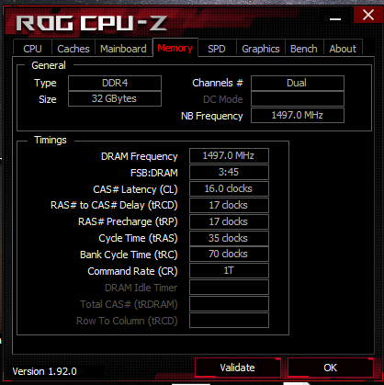Screen dimensions: 384x385
Task: Minimize the ROG CPU-Z window
Action: pos(335,18)
